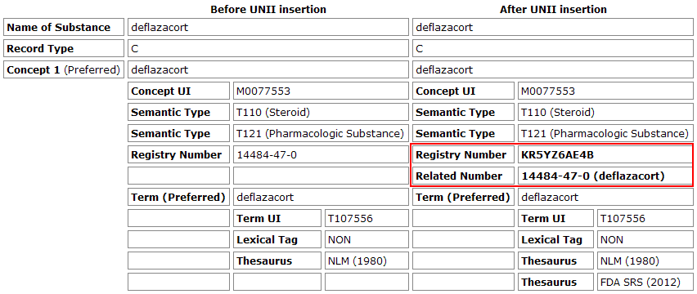Image resolution: width=697 pixels, height=294 pixels.
Task: Click the Related Number value 14484-47-0 (deflazacort)
Action: [605, 176]
